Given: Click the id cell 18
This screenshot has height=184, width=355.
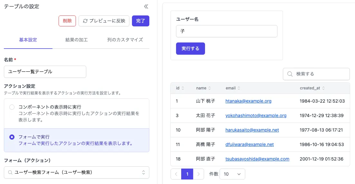Looking at the screenshot, I should click(178, 159).
